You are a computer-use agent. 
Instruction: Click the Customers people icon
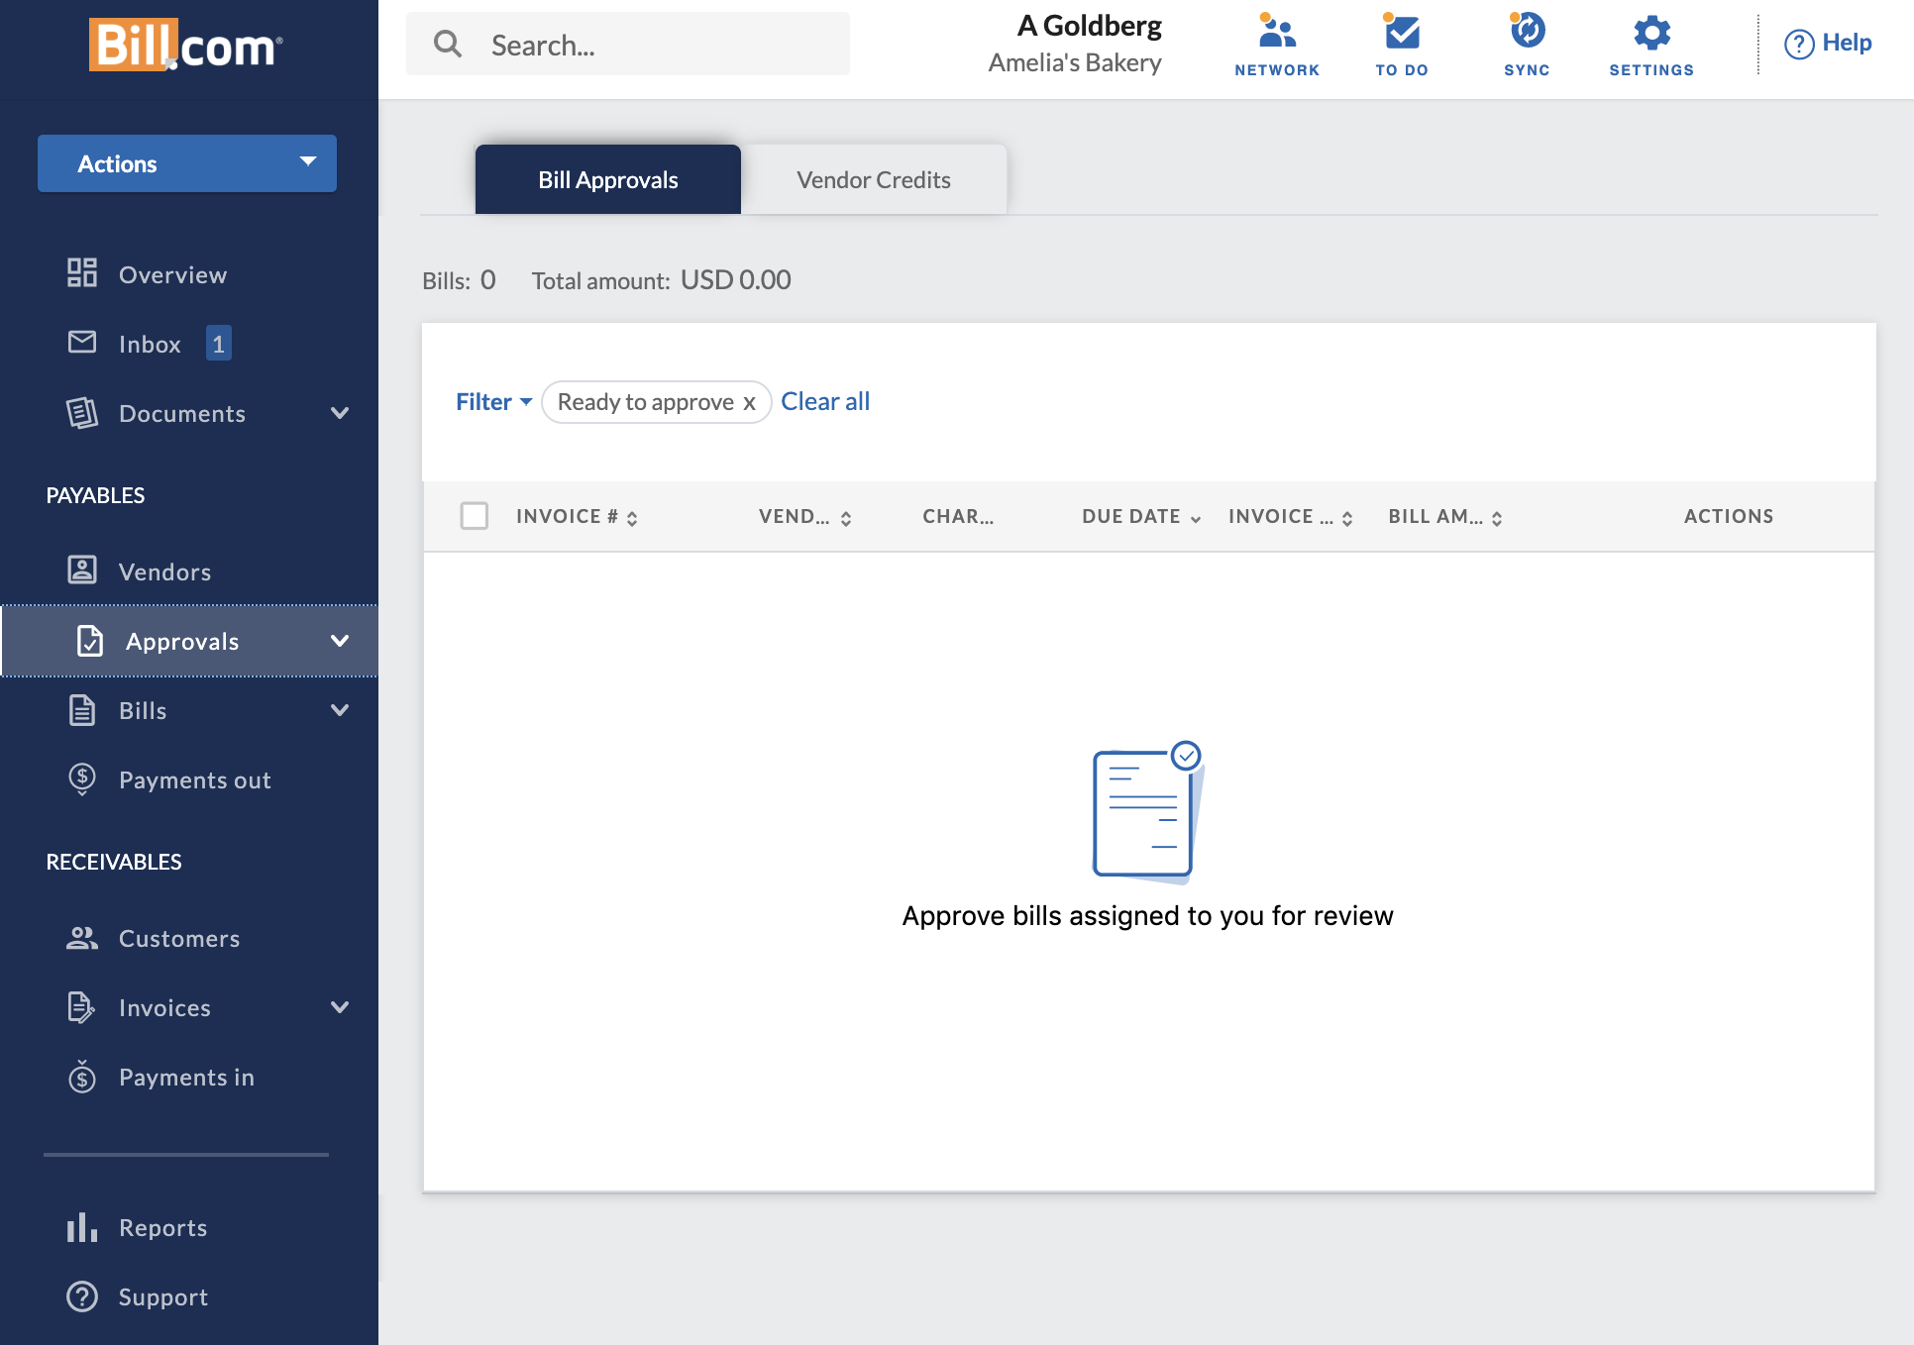tap(82, 938)
